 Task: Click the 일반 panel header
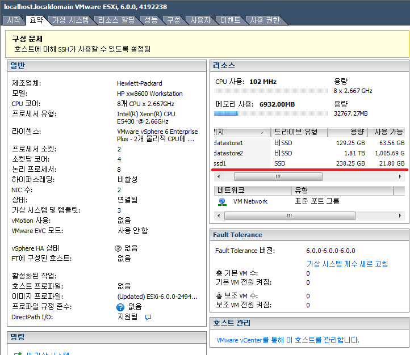click(x=107, y=66)
